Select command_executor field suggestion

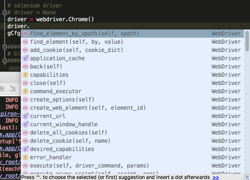tap(132, 91)
